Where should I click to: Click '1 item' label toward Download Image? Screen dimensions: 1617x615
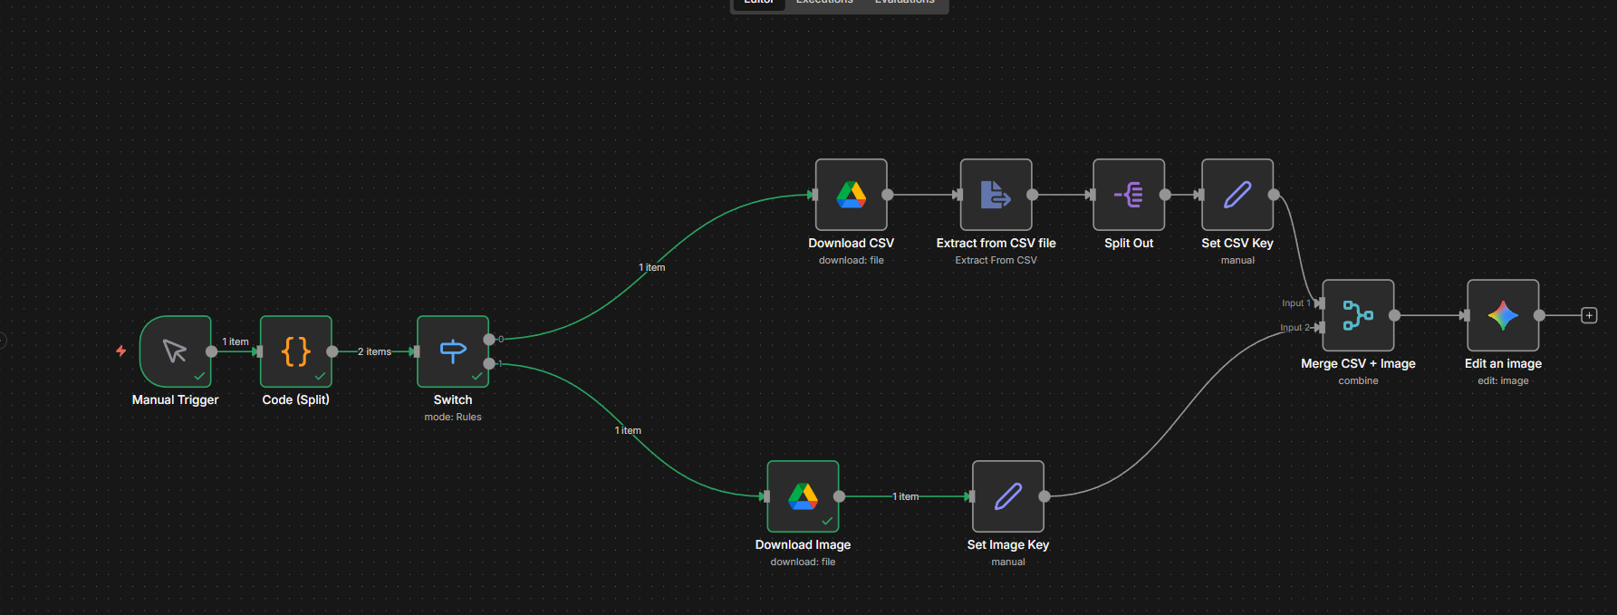click(628, 430)
